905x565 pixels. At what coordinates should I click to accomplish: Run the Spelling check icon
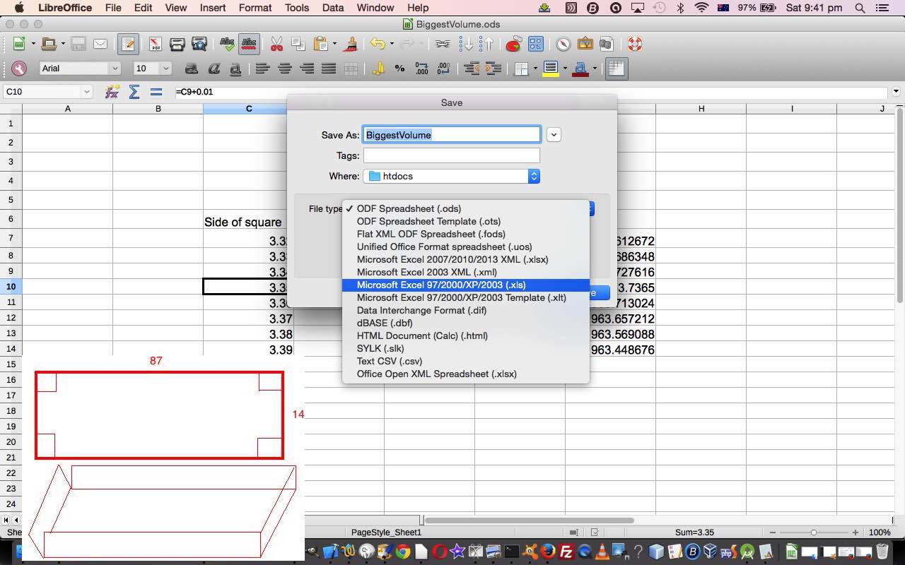[227, 44]
